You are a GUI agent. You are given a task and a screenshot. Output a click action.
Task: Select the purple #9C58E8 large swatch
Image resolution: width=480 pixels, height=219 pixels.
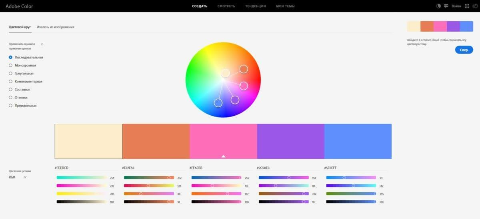[x=290, y=141]
